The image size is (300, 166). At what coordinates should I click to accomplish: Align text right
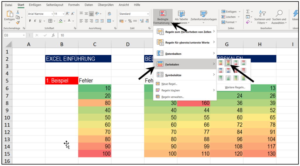[x=91, y=21]
